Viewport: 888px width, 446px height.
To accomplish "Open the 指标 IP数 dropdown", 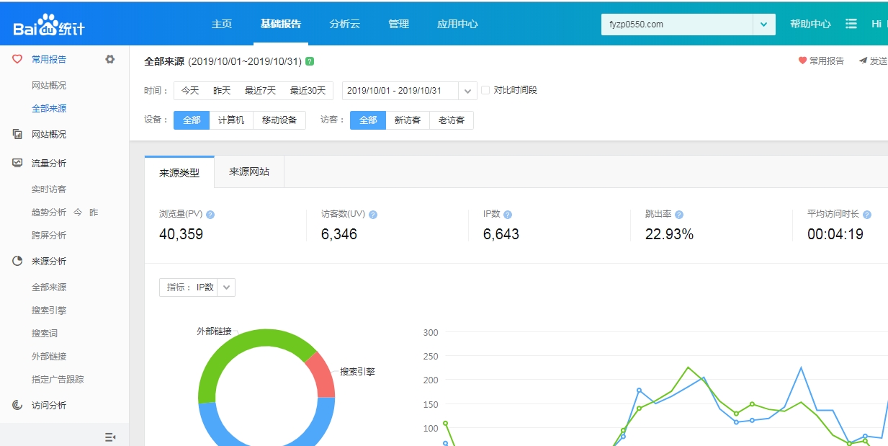I will click(x=197, y=287).
